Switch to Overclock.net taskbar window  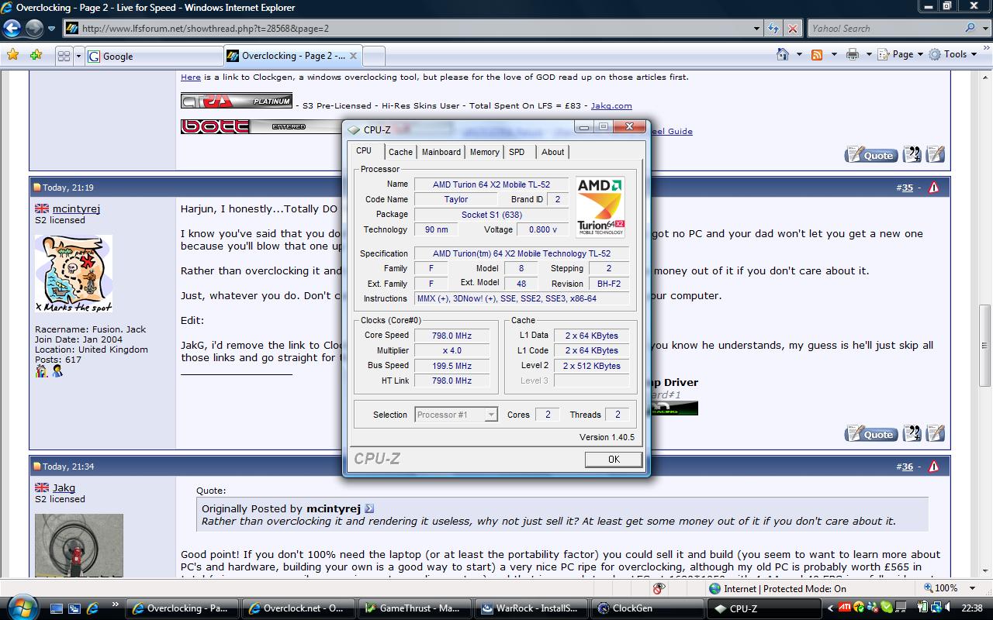298,608
